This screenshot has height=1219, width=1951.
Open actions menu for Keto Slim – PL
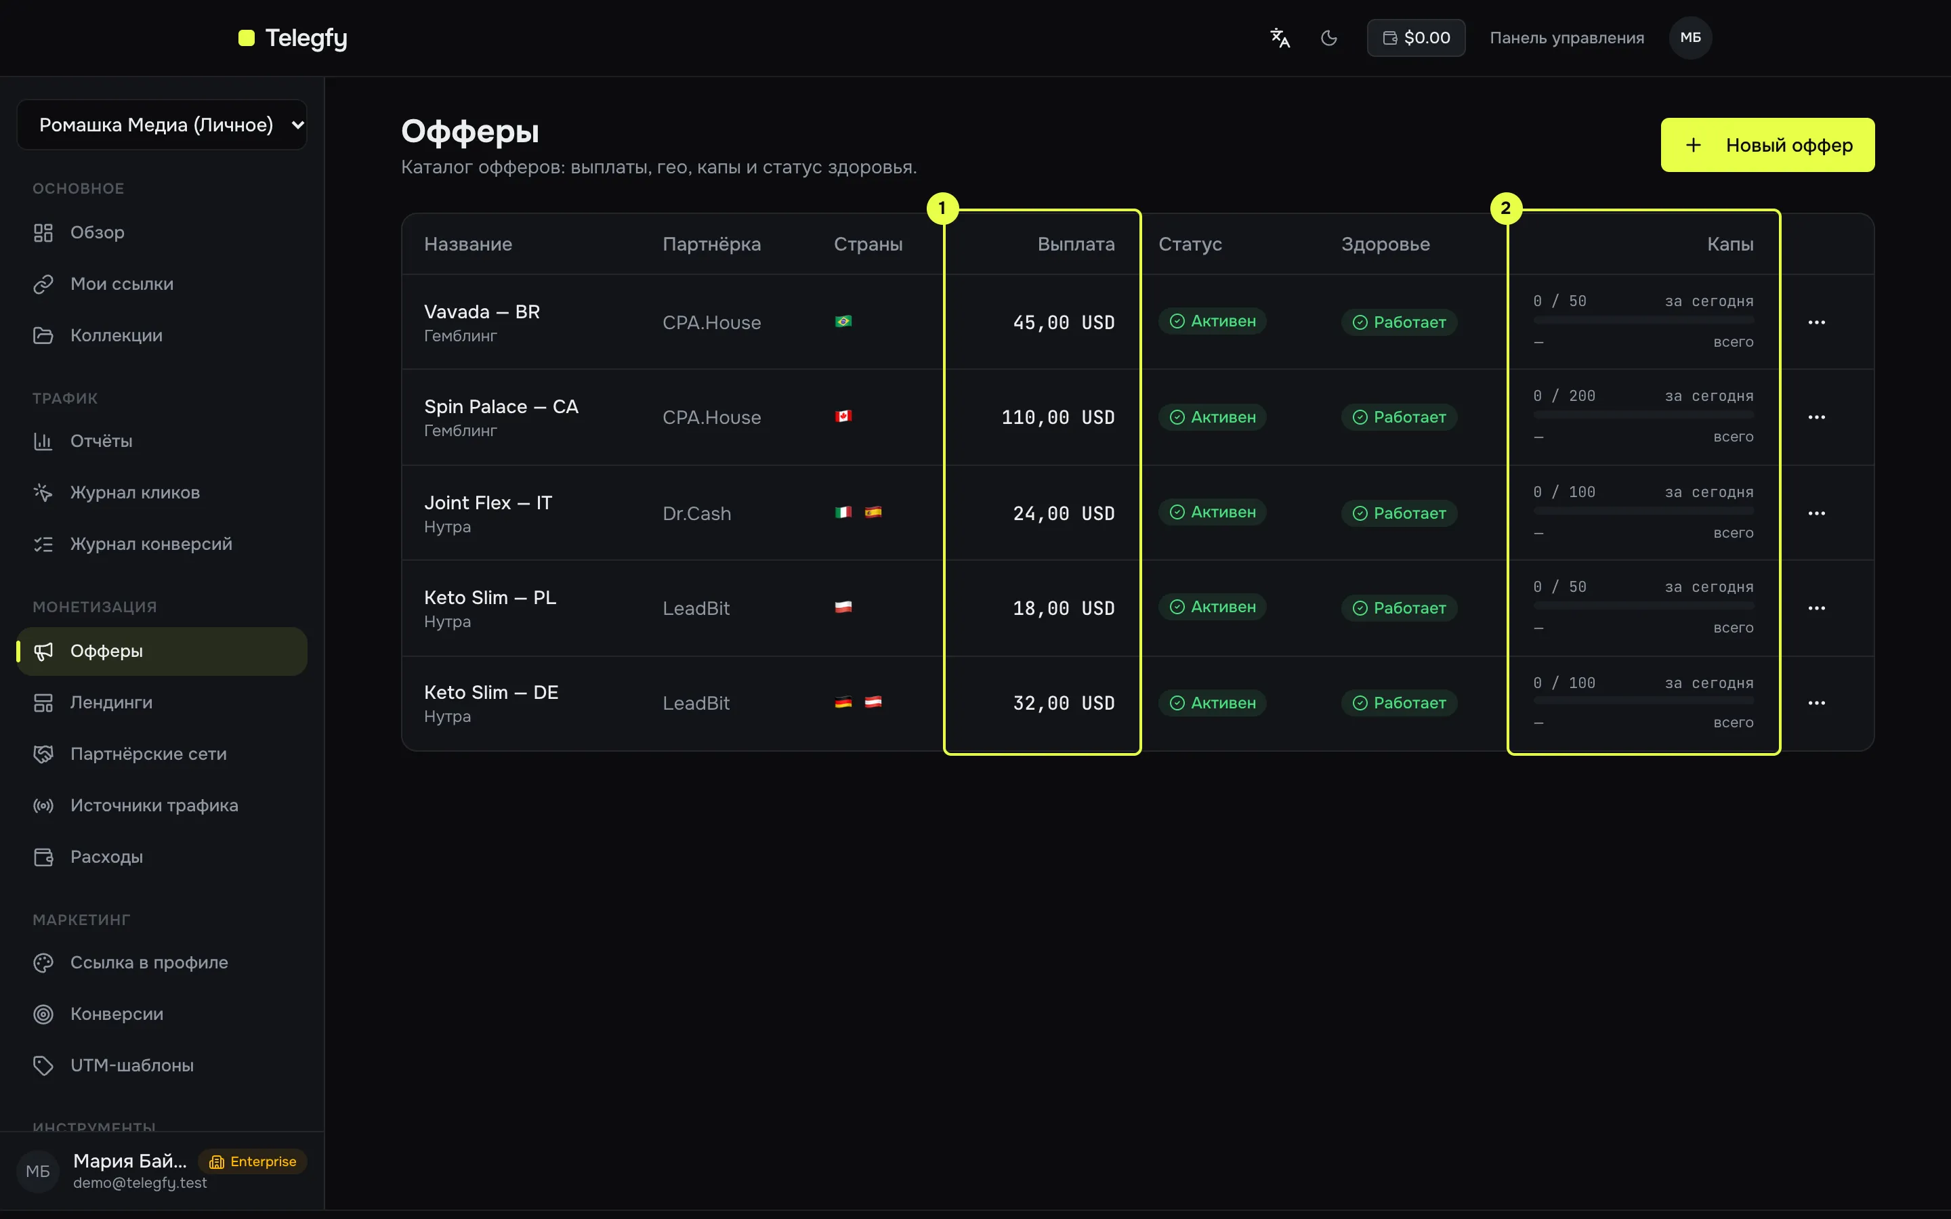click(x=1816, y=609)
